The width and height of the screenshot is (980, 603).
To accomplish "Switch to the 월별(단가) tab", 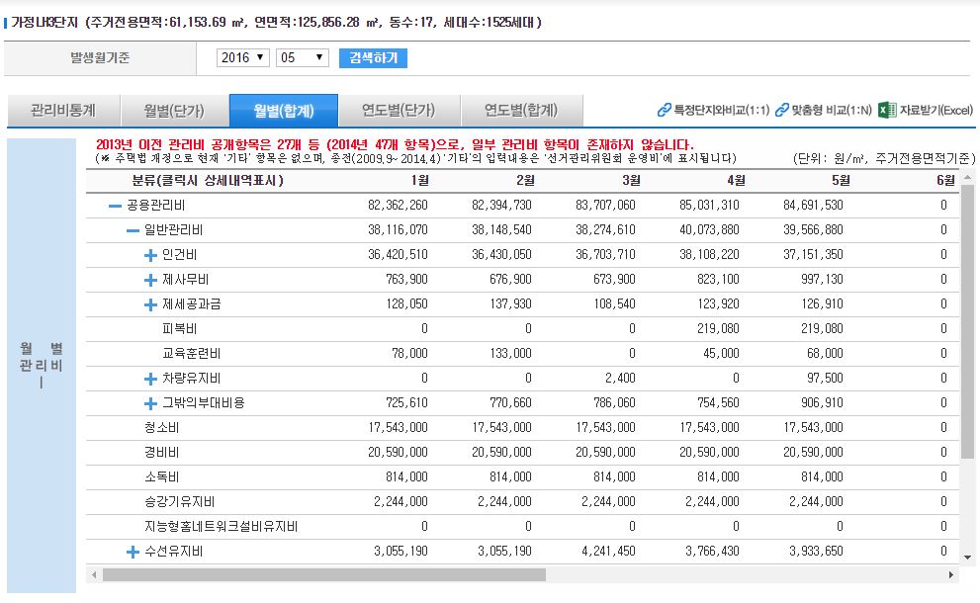I will 174,110.
